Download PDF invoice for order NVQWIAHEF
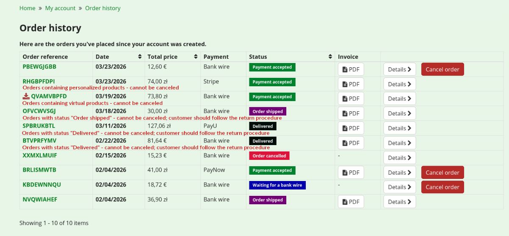Screen dimensions: 509x236 pyautogui.click(x=351, y=202)
